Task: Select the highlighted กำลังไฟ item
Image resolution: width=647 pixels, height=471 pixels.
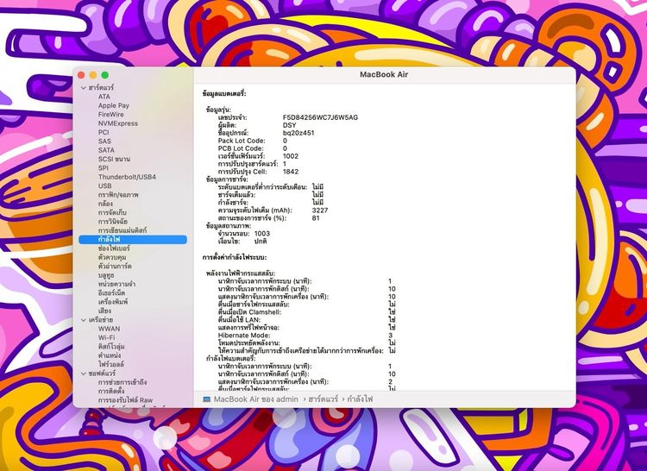Action: 109,239
